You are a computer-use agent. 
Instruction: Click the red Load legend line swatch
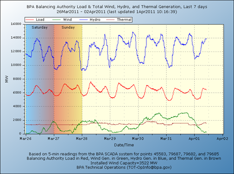point(30,20)
